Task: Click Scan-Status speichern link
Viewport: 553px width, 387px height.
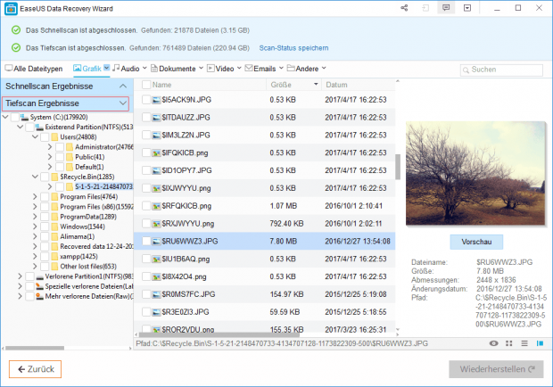Action: (293, 48)
